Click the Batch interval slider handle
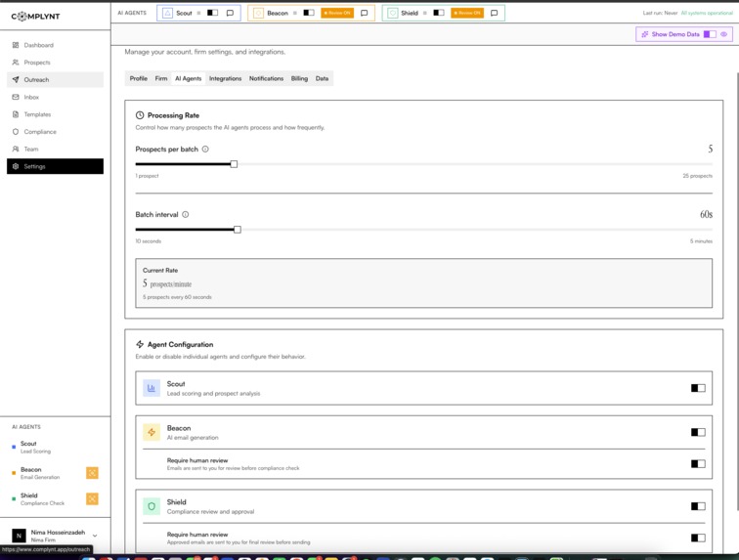 coord(238,230)
